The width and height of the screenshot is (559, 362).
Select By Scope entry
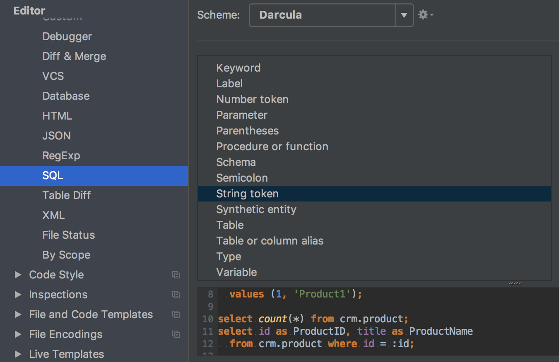(x=66, y=255)
